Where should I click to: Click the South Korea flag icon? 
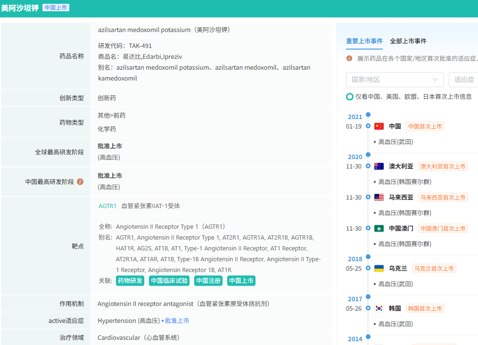click(x=379, y=308)
